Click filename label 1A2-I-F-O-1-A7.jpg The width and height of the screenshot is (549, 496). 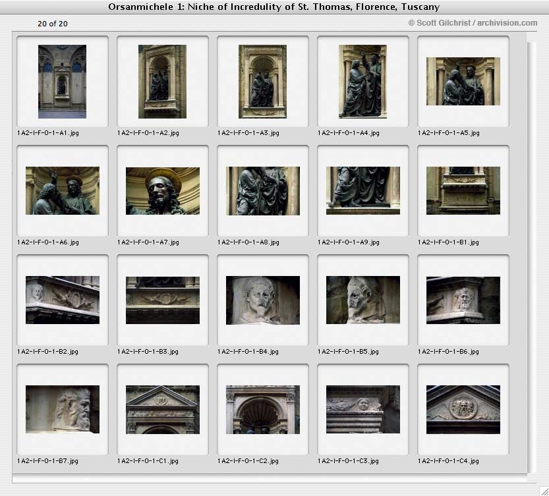[x=148, y=242]
